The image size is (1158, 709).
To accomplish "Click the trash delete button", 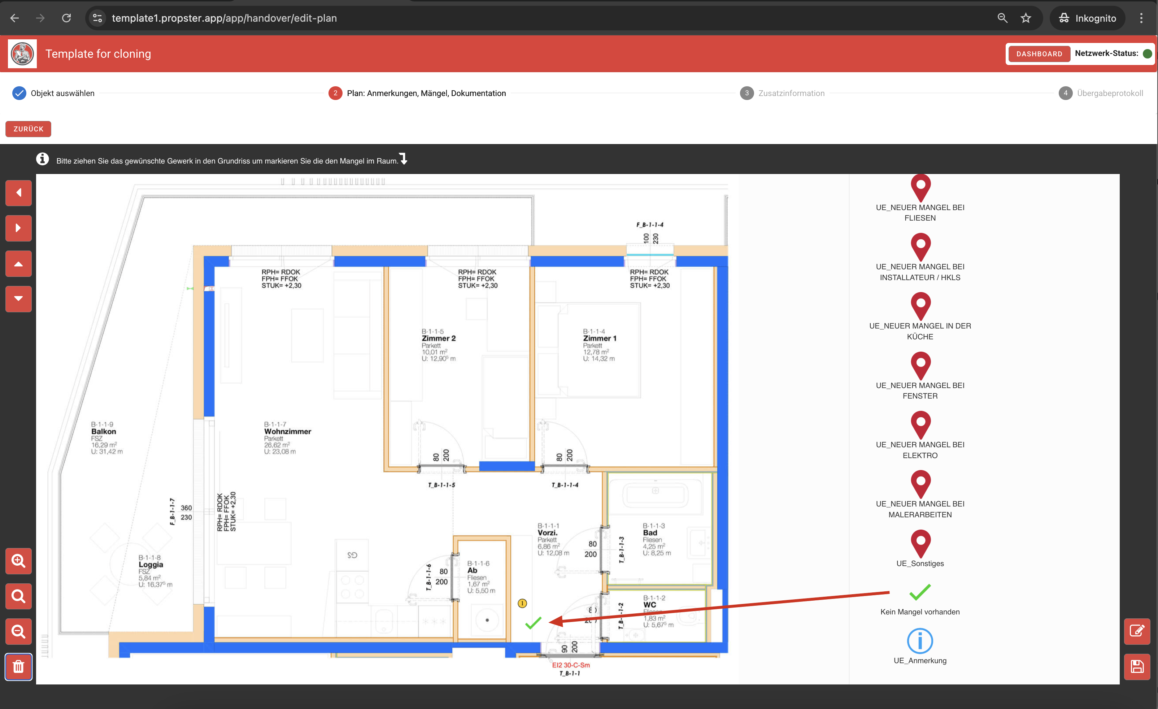I will 18,666.
